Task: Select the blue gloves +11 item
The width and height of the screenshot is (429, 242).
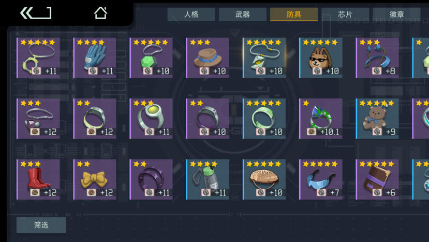Action: pyautogui.click(x=95, y=58)
